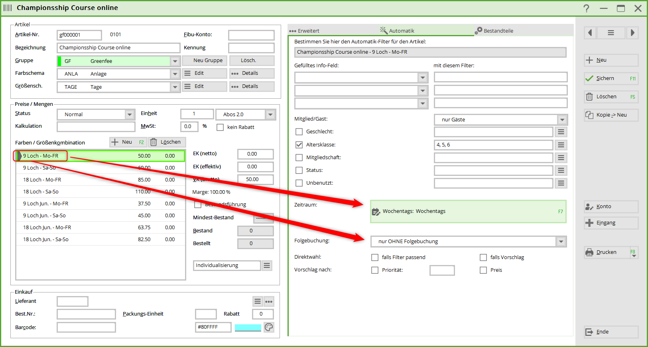Enable Unbenutzt checkbox
Viewport: 648px width, 347px height.
click(x=299, y=183)
